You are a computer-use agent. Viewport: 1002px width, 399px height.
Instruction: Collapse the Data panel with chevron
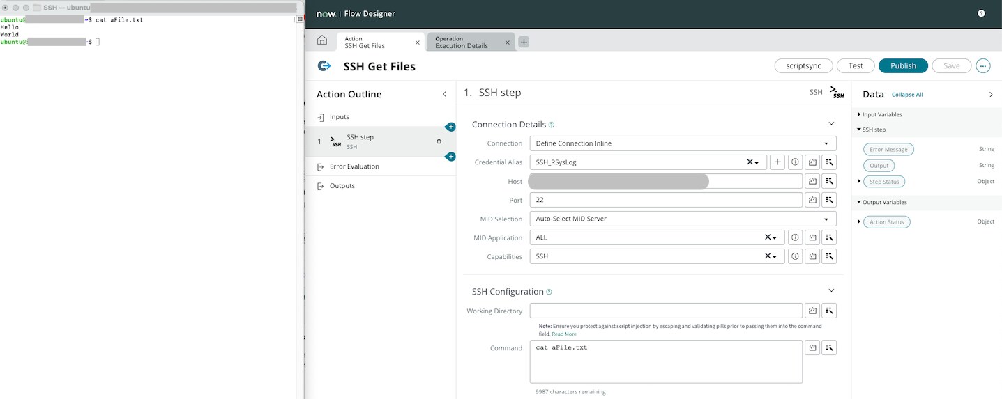click(x=991, y=95)
